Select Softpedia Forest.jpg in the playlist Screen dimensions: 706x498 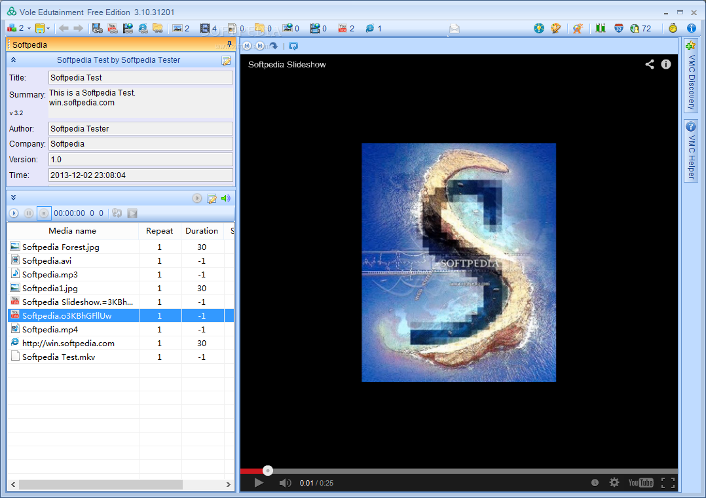coord(121,247)
